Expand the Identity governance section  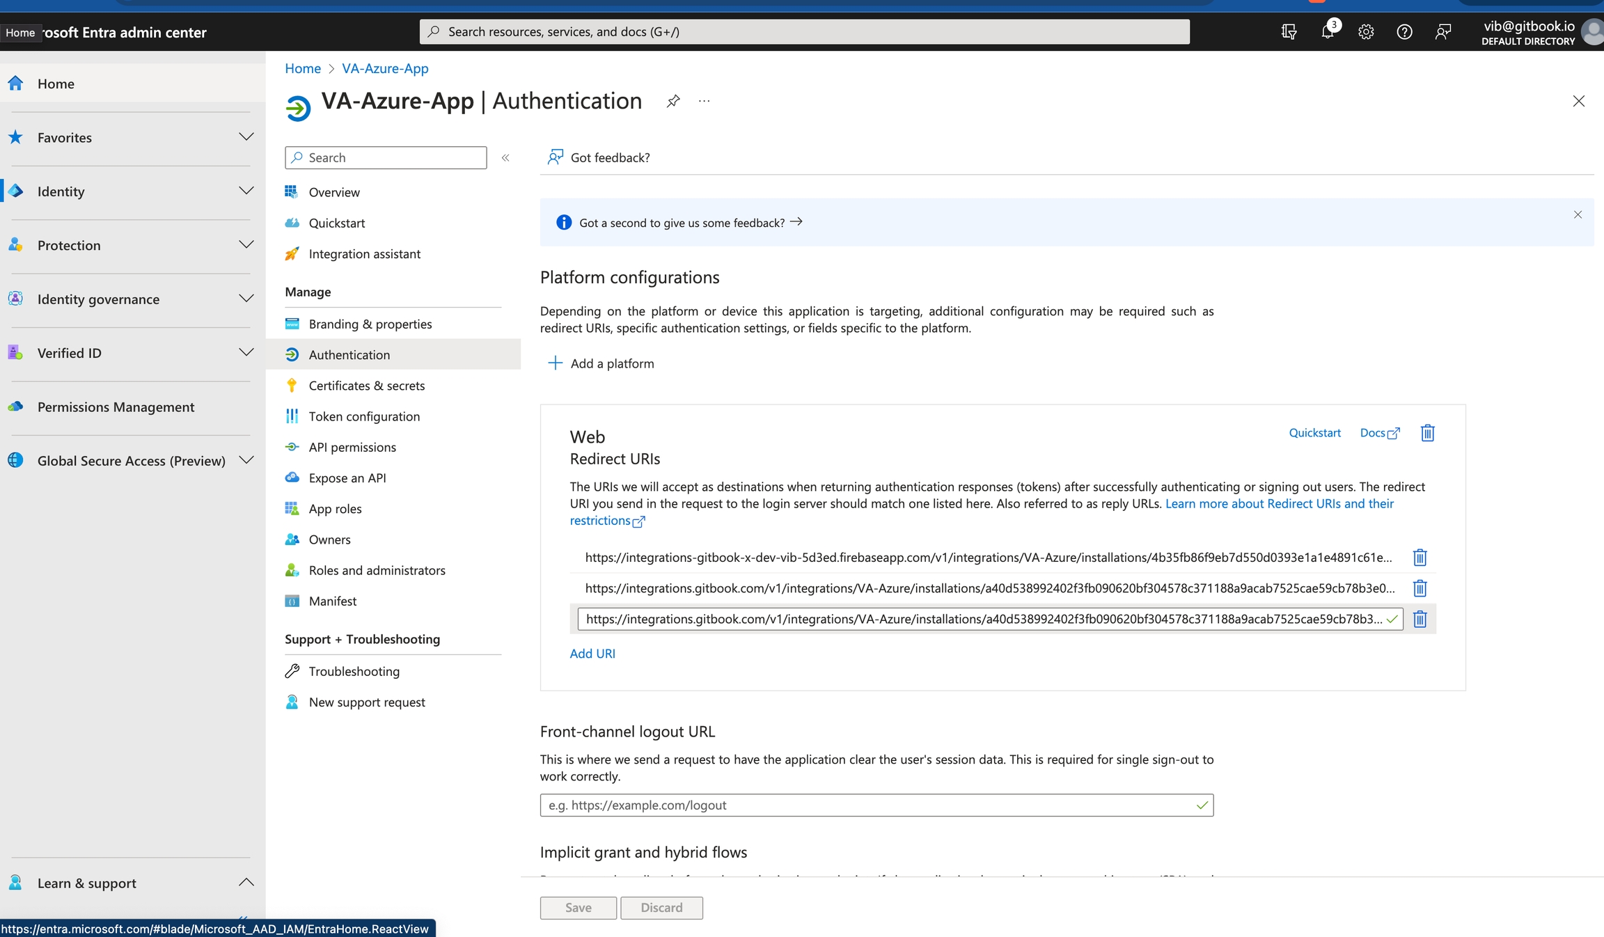pyautogui.click(x=246, y=299)
